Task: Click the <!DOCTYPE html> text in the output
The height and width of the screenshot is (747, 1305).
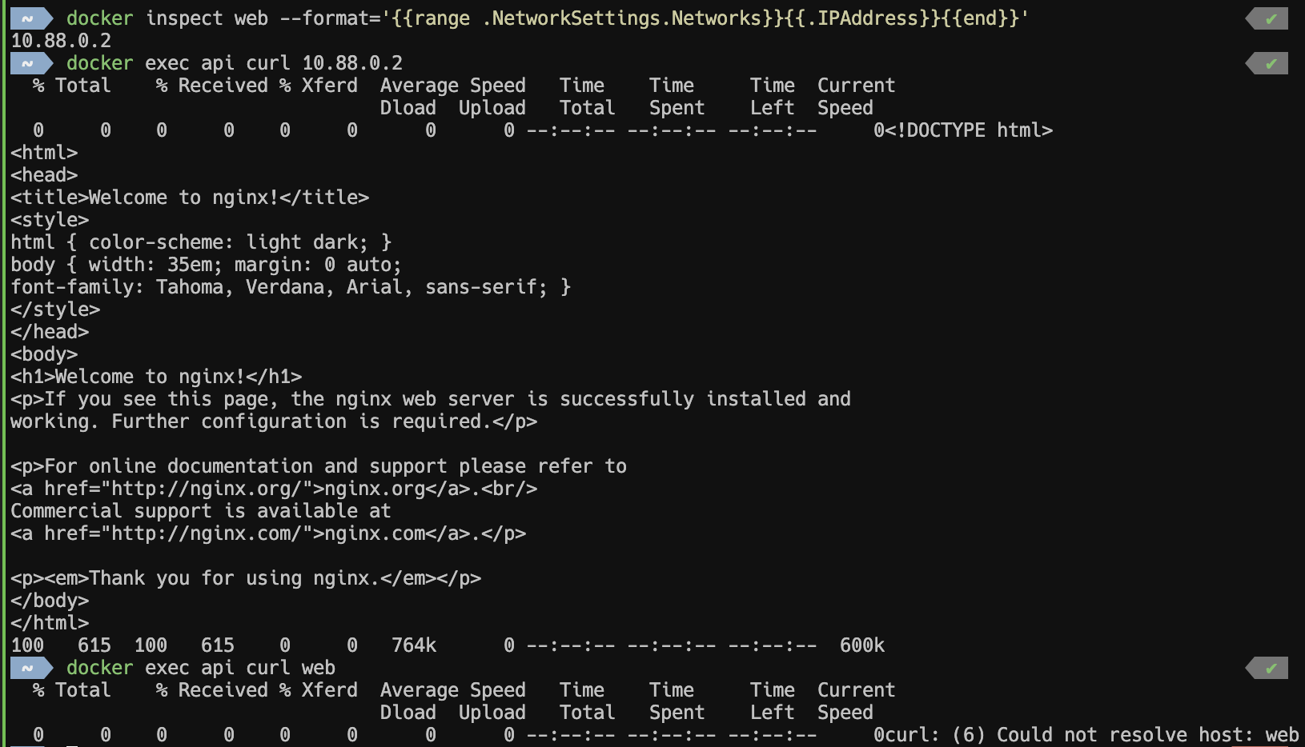Action: point(969,130)
